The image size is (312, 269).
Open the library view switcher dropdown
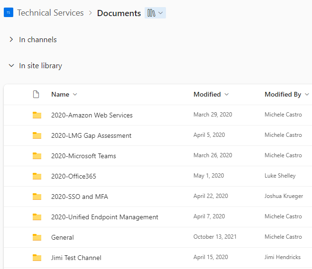[x=155, y=13]
